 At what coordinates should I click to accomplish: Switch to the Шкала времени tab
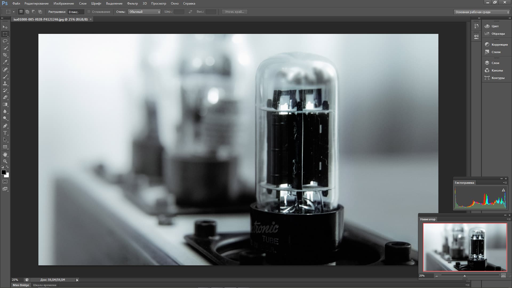pyautogui.click(x=45, y=285)
